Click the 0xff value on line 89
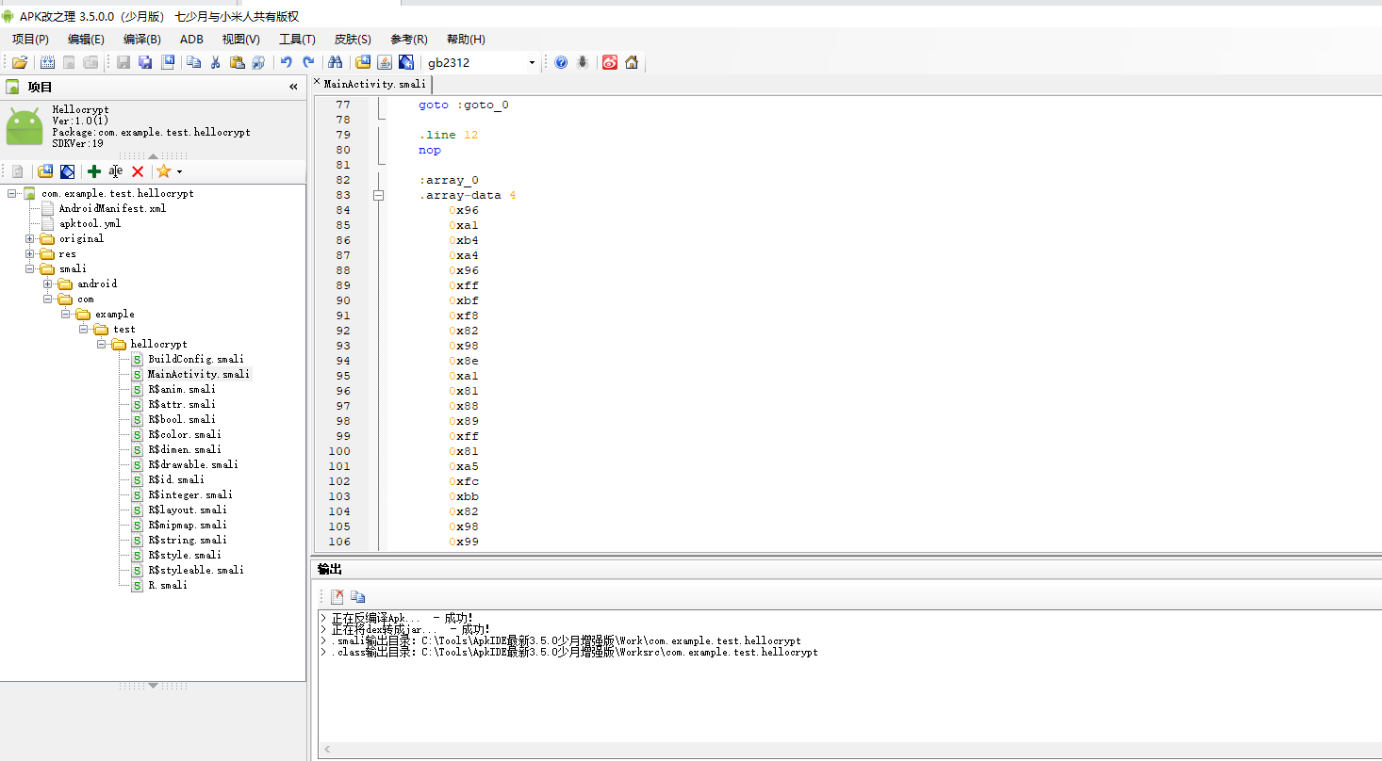This screenshot has height=761, width=1382. tap(464, 285)
